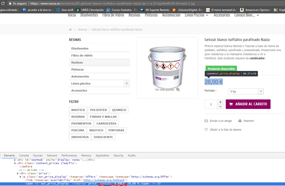Open the Formato dropdown showing 5 Kg
Screen dimensions: 285x186
246,91
